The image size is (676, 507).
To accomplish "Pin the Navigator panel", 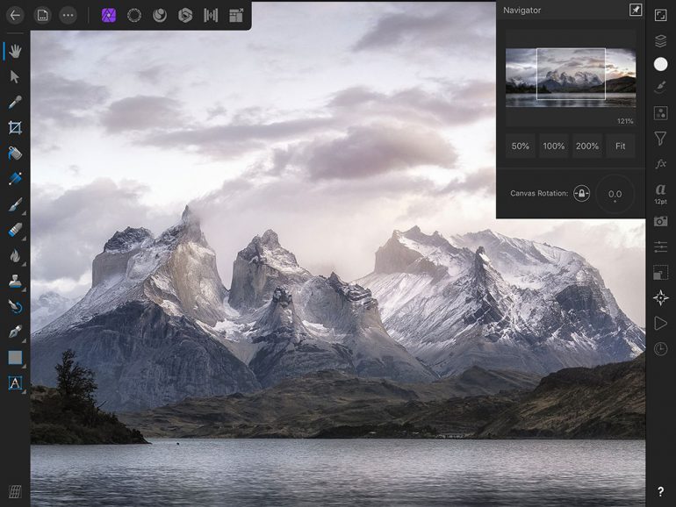I will coord(636,10).
